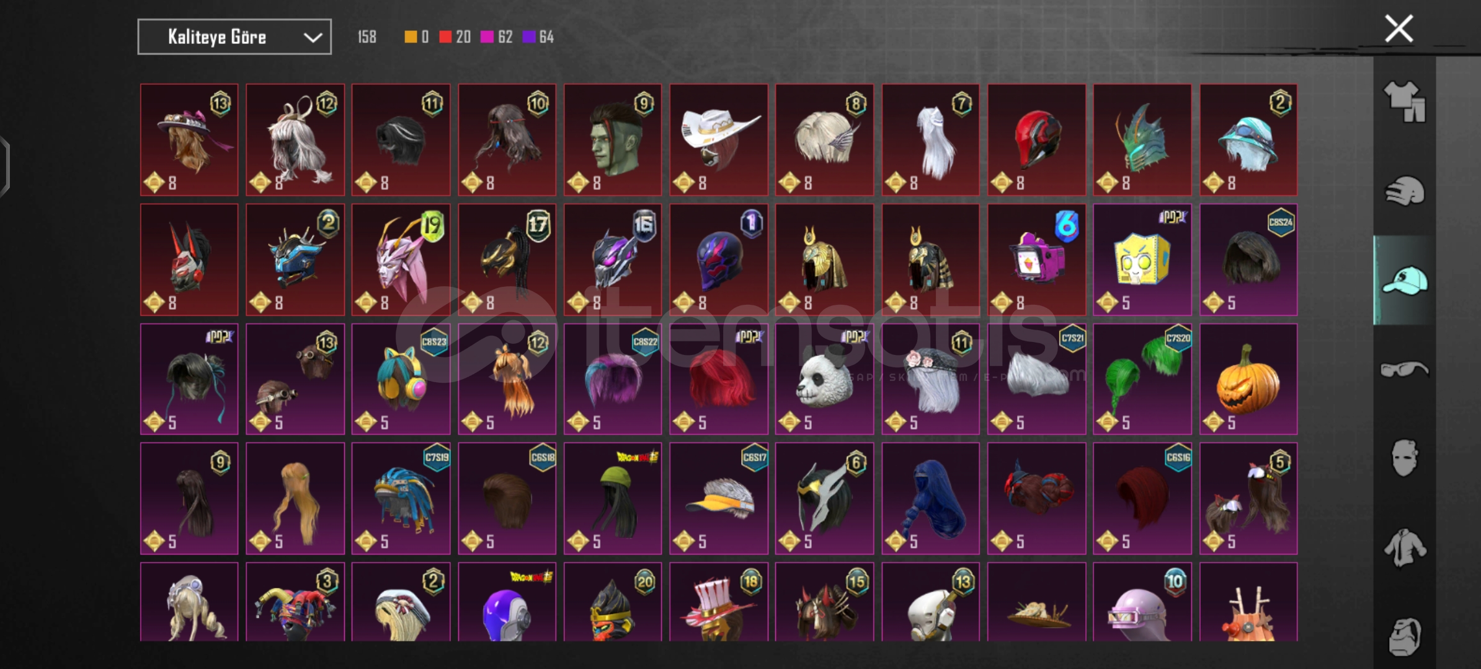
Task: Select the jacket clothing category icon
Action: point(1404,548)
